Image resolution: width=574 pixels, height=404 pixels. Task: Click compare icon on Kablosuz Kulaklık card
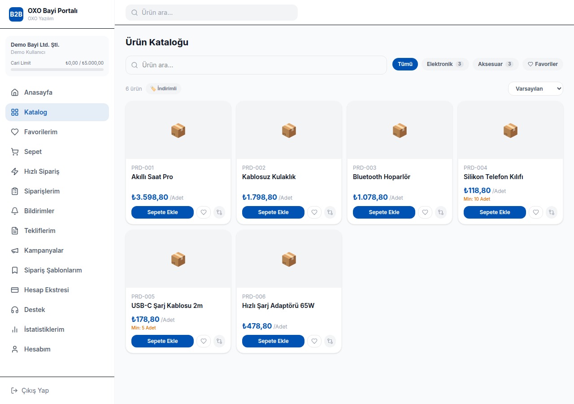point(330,212)
